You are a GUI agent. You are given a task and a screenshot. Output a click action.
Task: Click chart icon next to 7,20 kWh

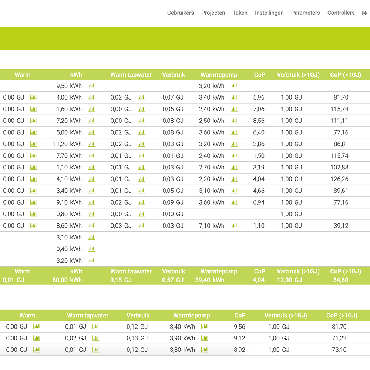click(91, 121)
